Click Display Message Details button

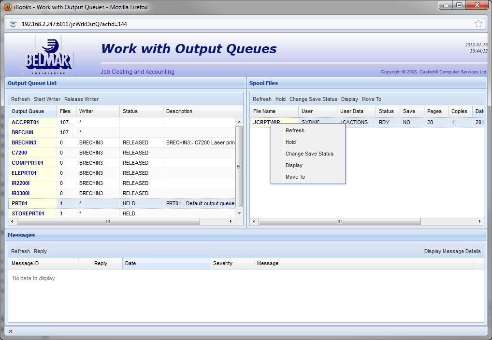[452, 251]
